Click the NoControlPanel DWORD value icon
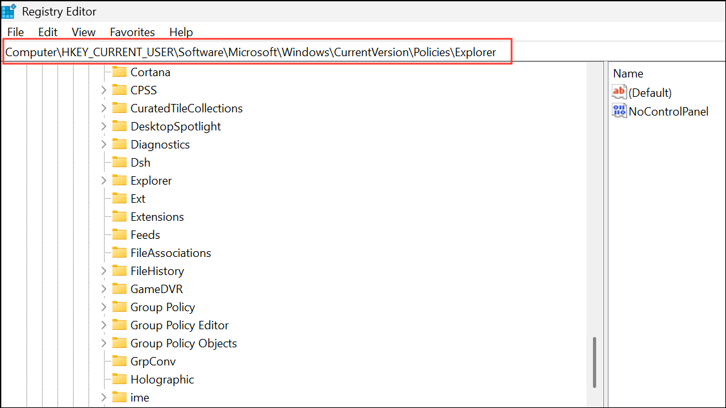 click(x=619, y=110)
